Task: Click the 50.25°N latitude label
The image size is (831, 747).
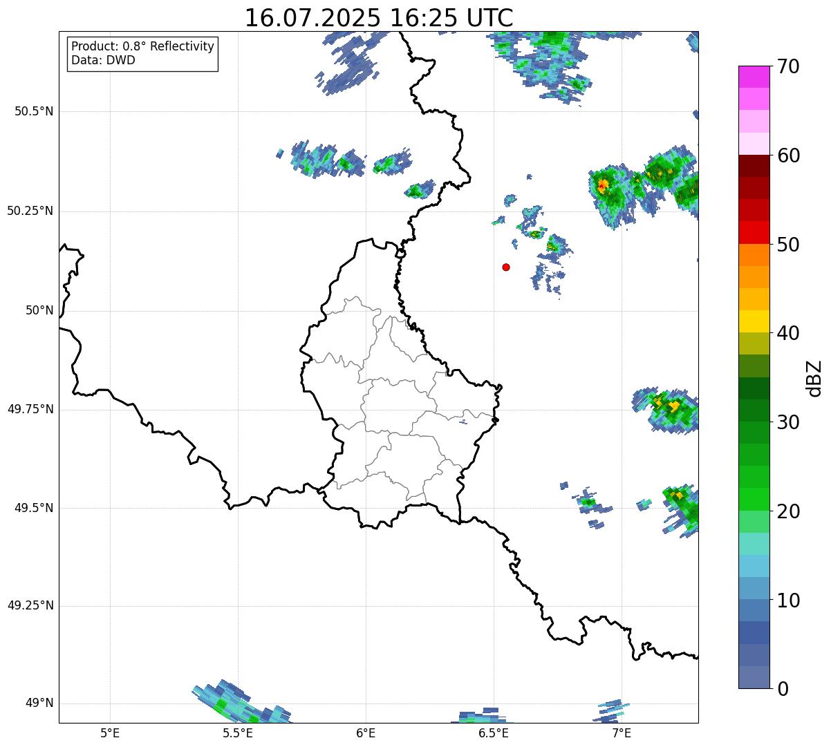Action: 30,211
